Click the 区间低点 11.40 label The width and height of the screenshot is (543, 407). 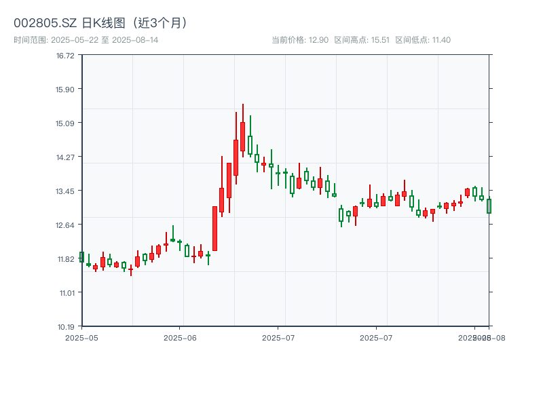click(x=423, y=40)
